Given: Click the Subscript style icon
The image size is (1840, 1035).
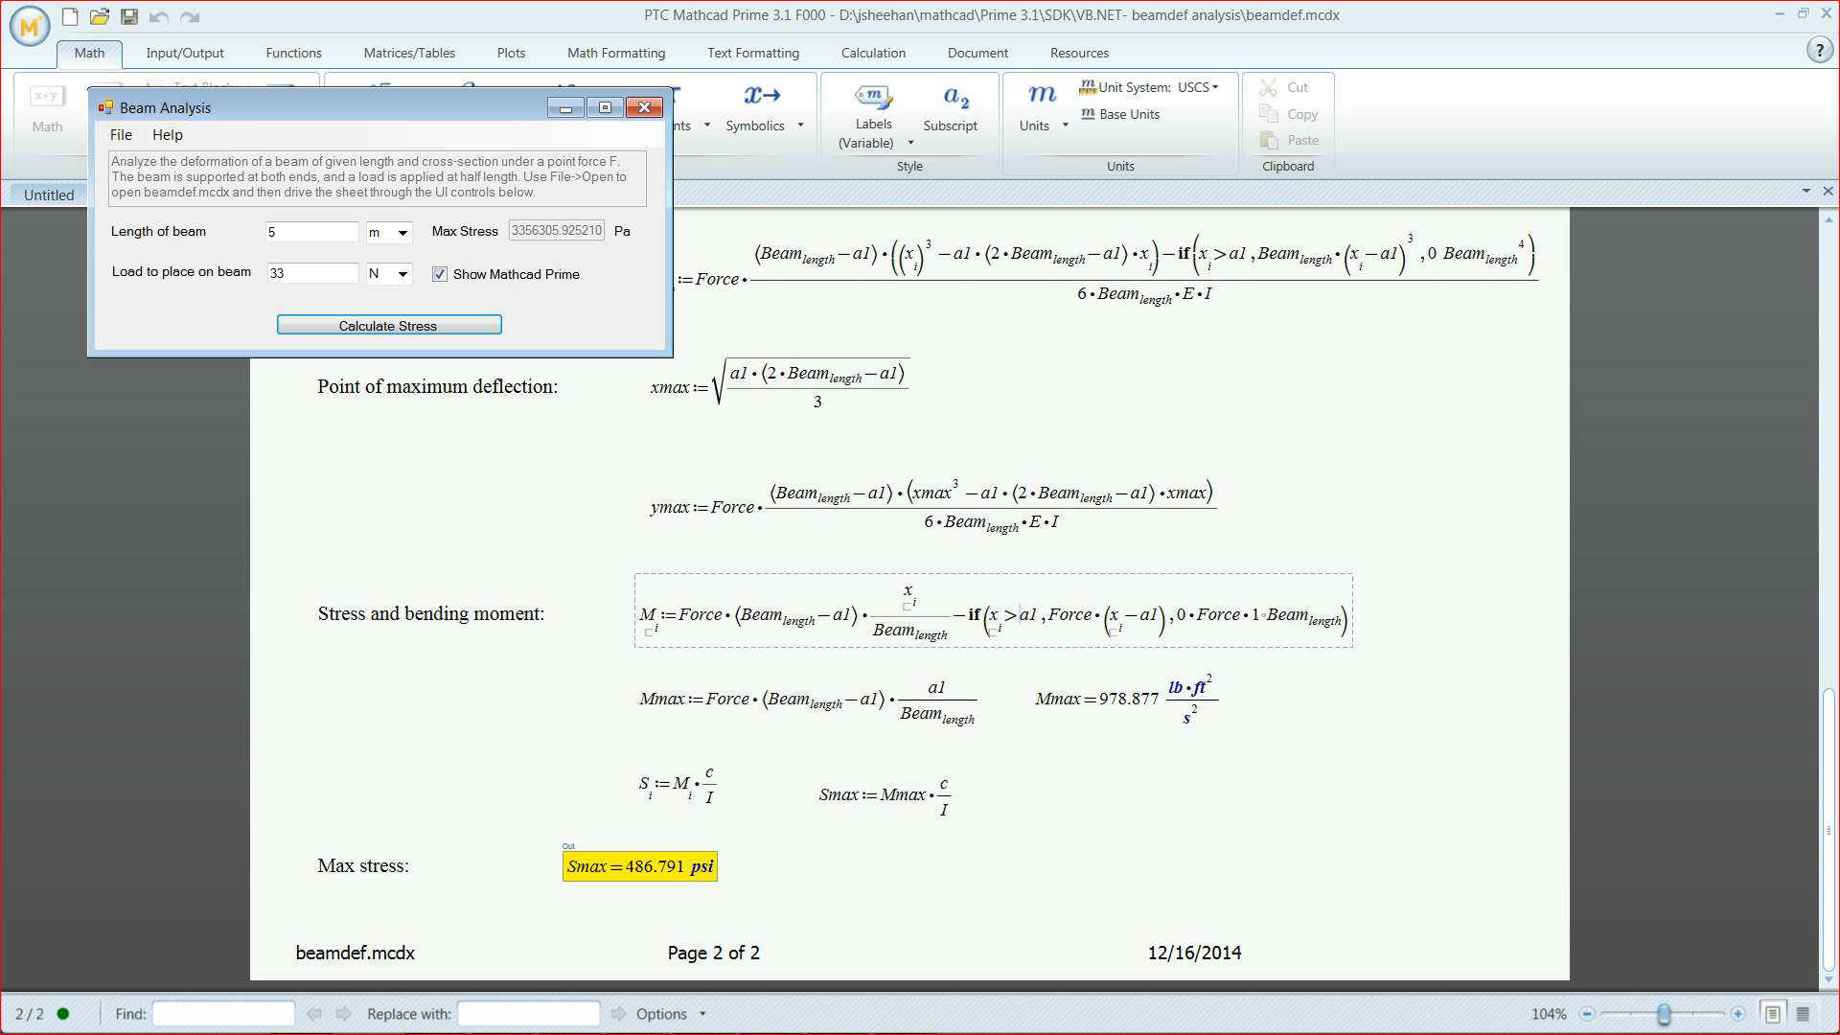Looking at the screenshot, I should (954, 96).
